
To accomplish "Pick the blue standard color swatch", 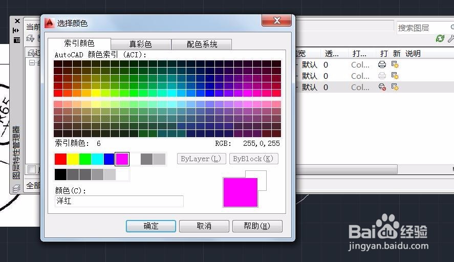I will pos(109,159).
